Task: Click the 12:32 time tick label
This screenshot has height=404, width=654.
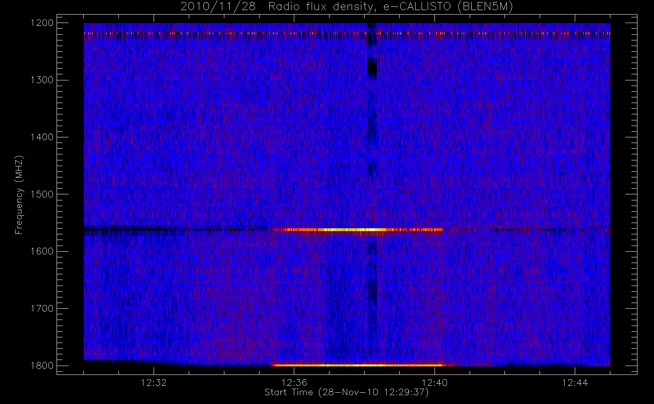Action: pyautogui.click(x=154, y=383)
